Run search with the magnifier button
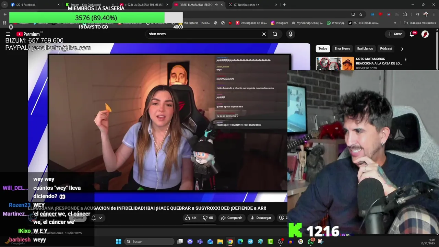The width and height of the screenshot is (439, 247). (x=275, y=34)
